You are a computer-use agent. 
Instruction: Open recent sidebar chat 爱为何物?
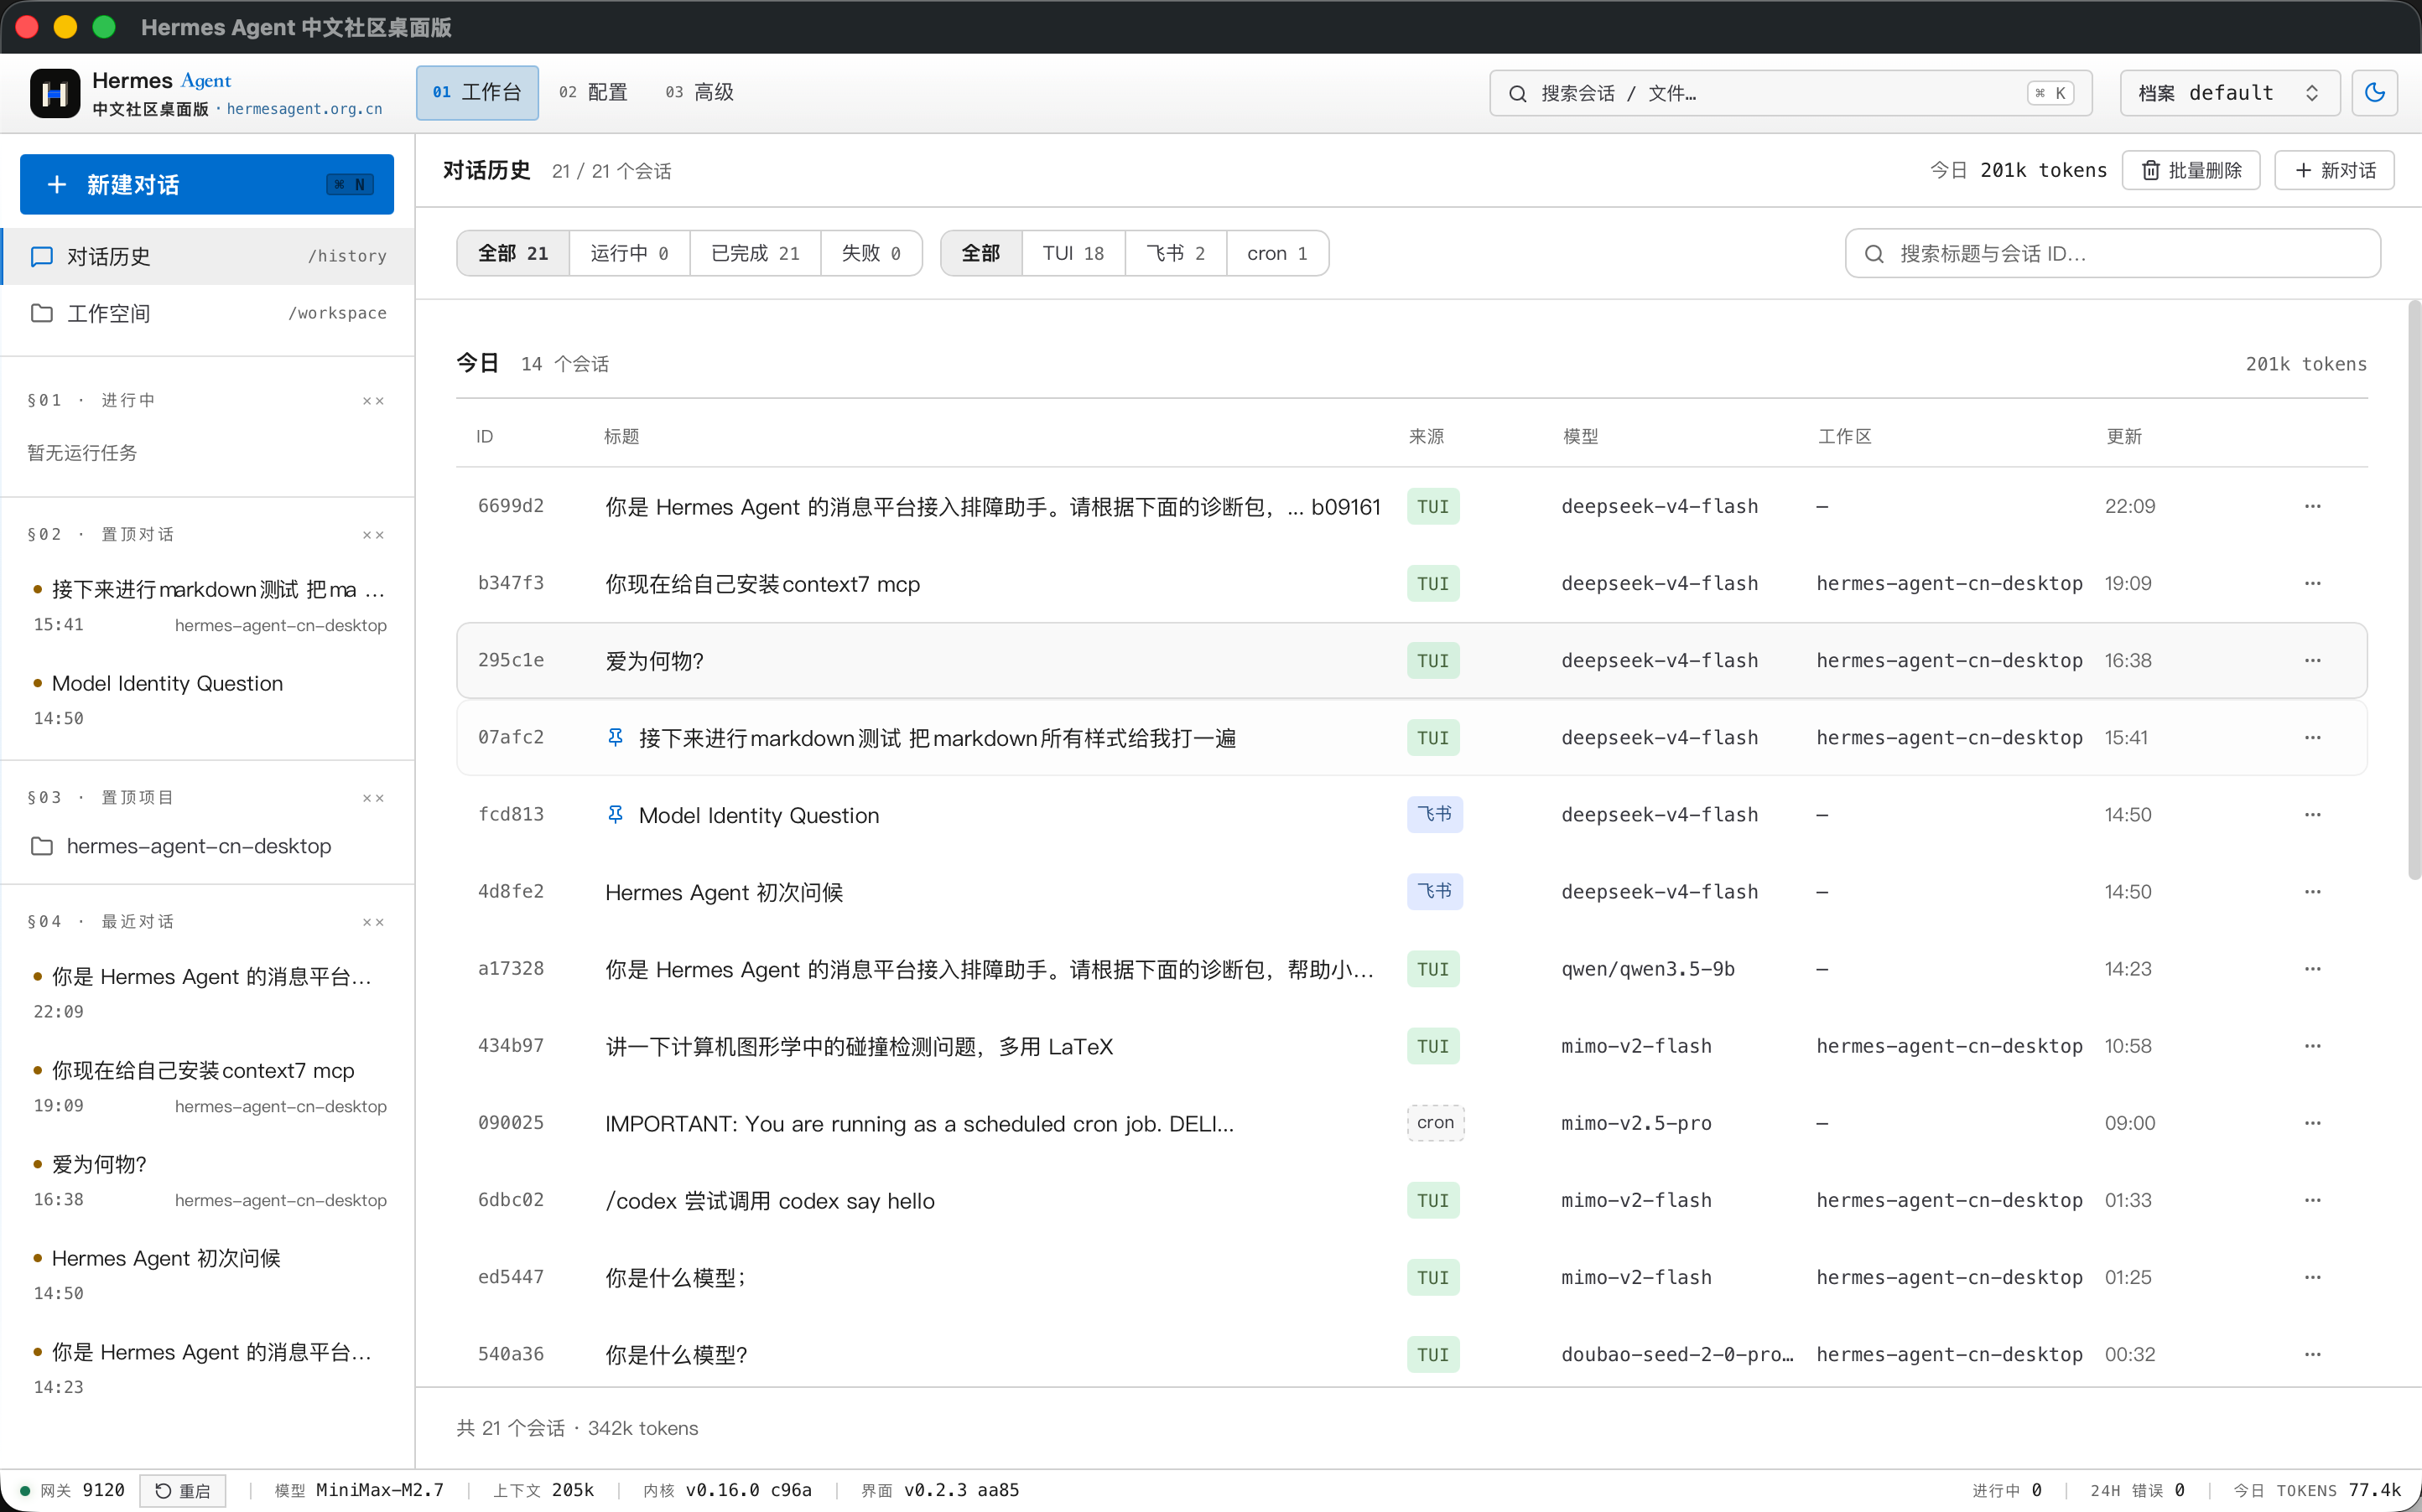click(x=207, y=1180)
